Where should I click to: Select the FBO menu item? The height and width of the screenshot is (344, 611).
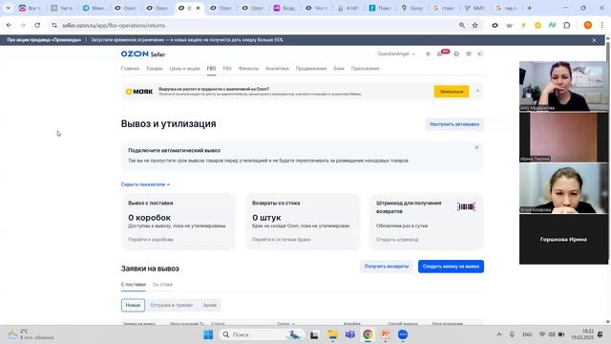pyautogui.click(x=211, y=68)
